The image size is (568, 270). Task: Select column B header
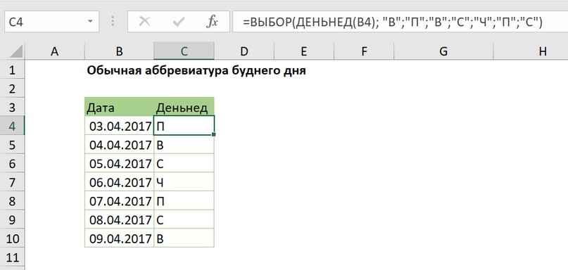120,52
